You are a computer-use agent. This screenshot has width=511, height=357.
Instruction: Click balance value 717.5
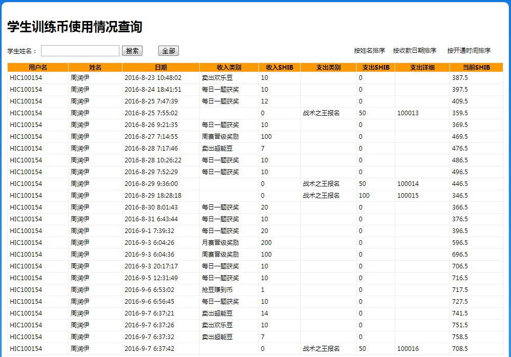(460, 289)
